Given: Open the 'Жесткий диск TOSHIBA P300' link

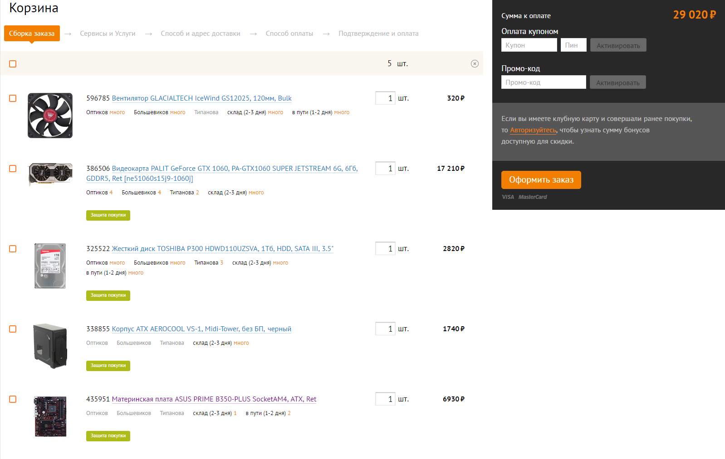Looking at the screenshot, I should (x=222, y=249).
